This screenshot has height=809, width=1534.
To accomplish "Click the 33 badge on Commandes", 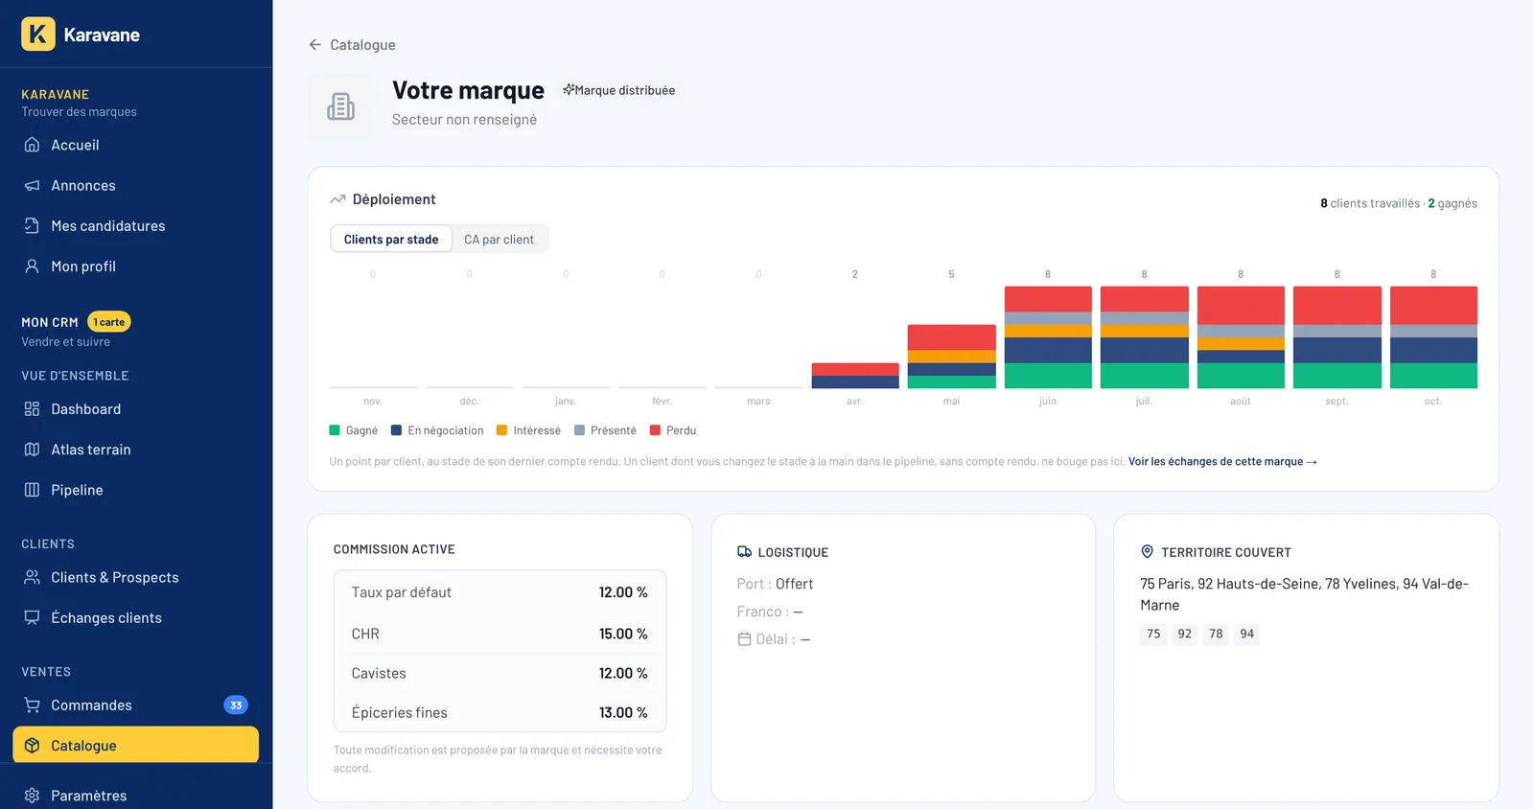I will [x=236, y=705].
